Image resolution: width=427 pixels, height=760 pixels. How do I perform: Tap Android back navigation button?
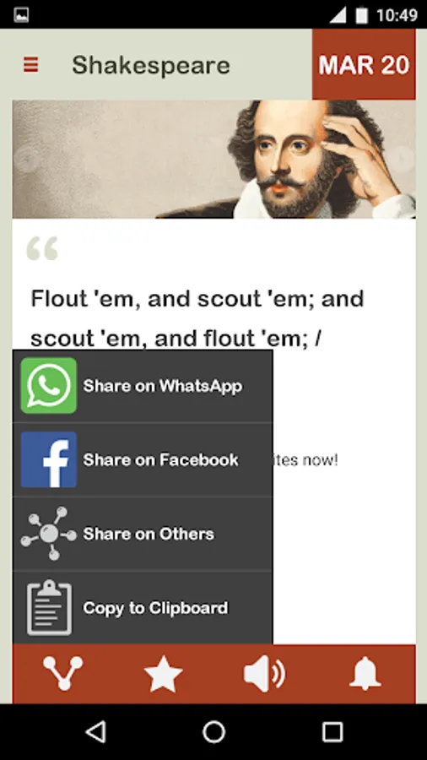[96, 731]
